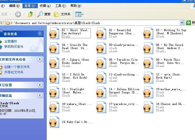Image resolution: width=195 pixels, height=140 pixels.
Task: Click the file name 10 - I Hold On
Action: pos(75,76)
